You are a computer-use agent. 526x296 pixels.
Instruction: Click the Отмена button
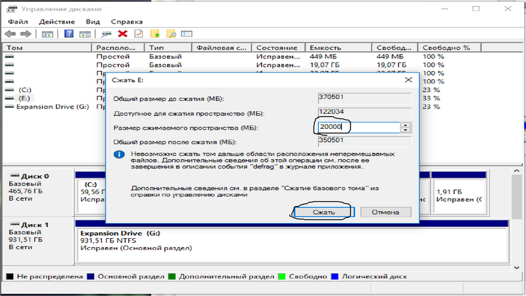click(x=385, y=212)
